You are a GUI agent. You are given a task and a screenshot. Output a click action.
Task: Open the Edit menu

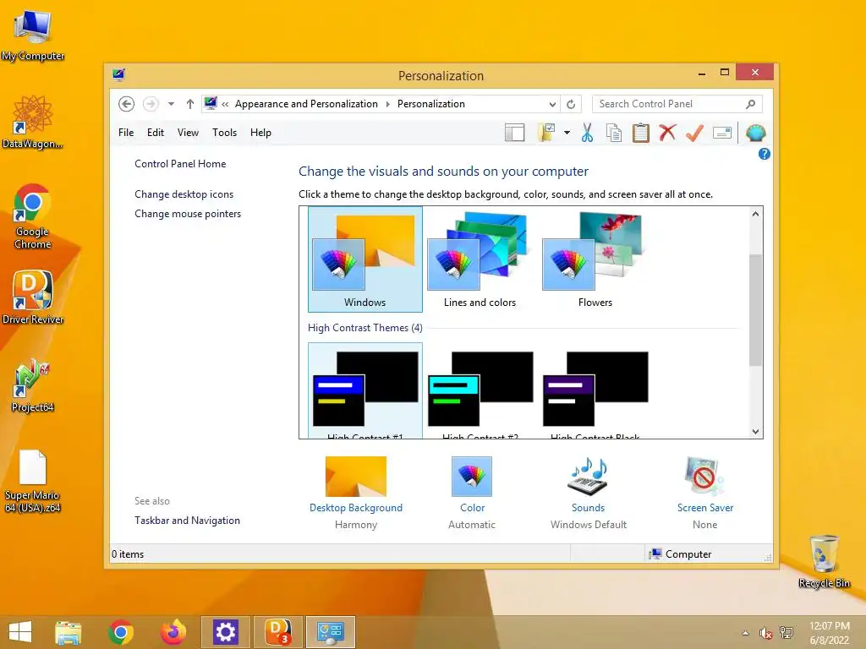click(156, 133)
